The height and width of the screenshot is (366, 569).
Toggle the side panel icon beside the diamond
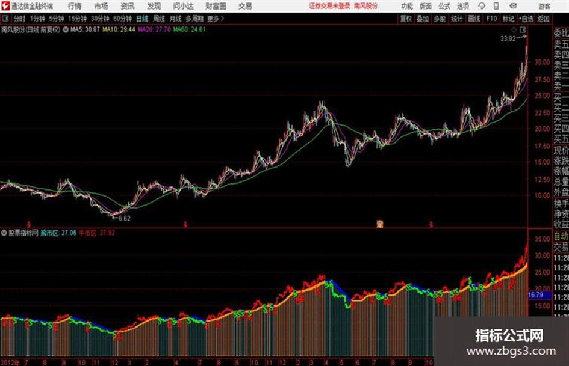pos(523,29)
